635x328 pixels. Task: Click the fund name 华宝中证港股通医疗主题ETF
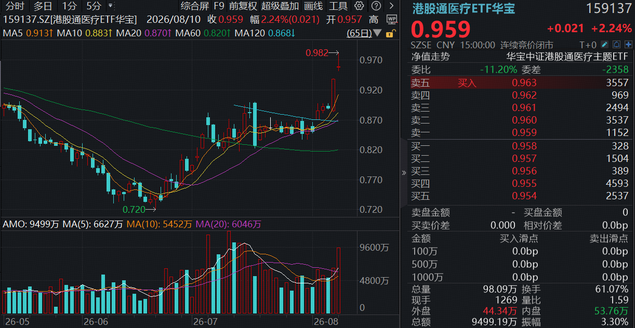pyautogui.click(x=567, y=57)
